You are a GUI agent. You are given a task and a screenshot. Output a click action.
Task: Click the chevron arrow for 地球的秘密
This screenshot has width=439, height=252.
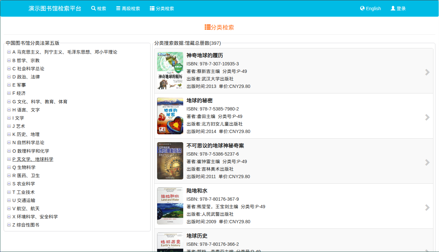point(427,117)
